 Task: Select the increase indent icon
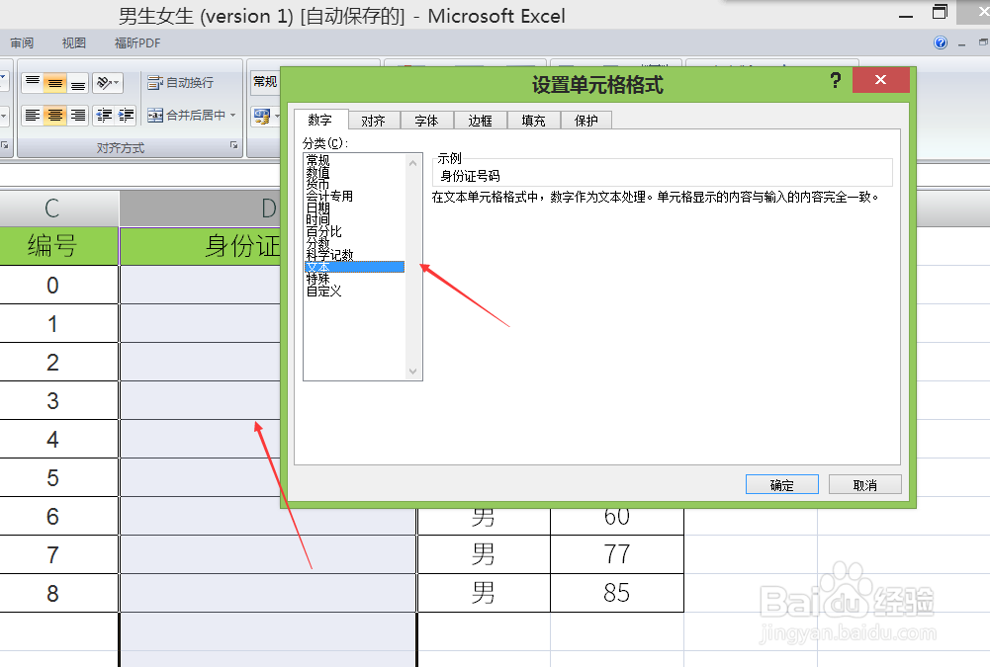pyautogui.click(x=126, y=114)
